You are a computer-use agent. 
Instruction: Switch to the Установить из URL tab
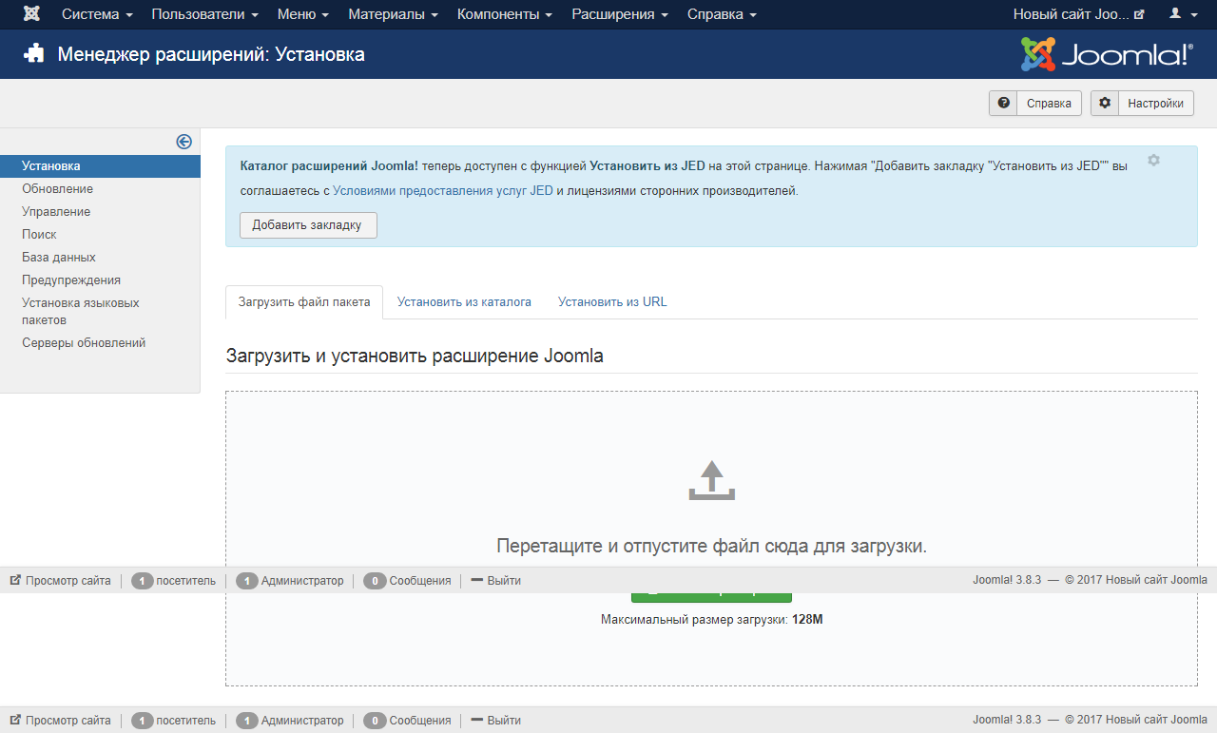(612, 302)
